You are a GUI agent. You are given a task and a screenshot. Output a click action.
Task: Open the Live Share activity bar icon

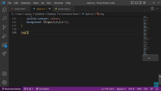[x=4, y=54]
